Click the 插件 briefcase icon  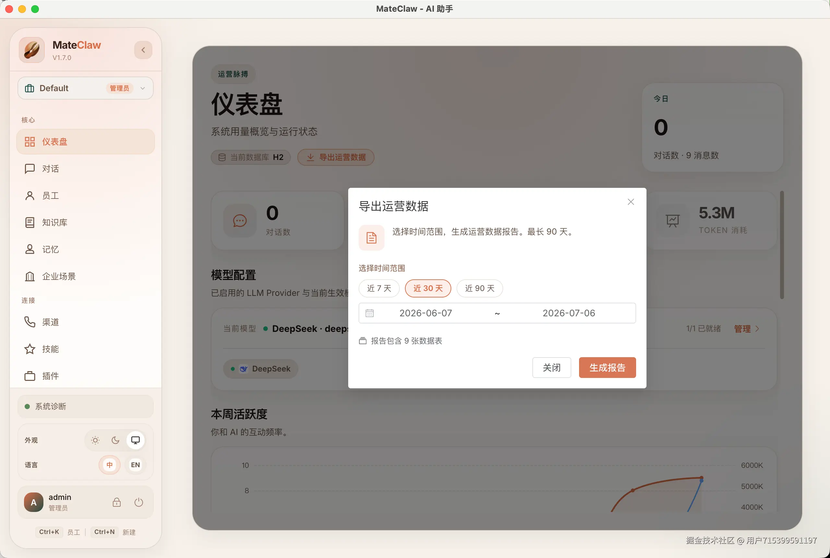click(x=30, y=376)
